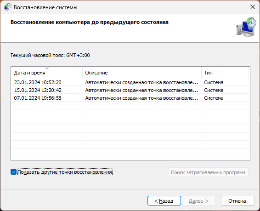260x211 pixels.
Task: Close the Восстановление системы window
Action: point(252,7)
